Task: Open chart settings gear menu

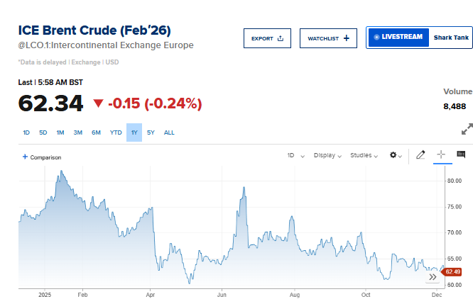Action: (x=396, y=155)
